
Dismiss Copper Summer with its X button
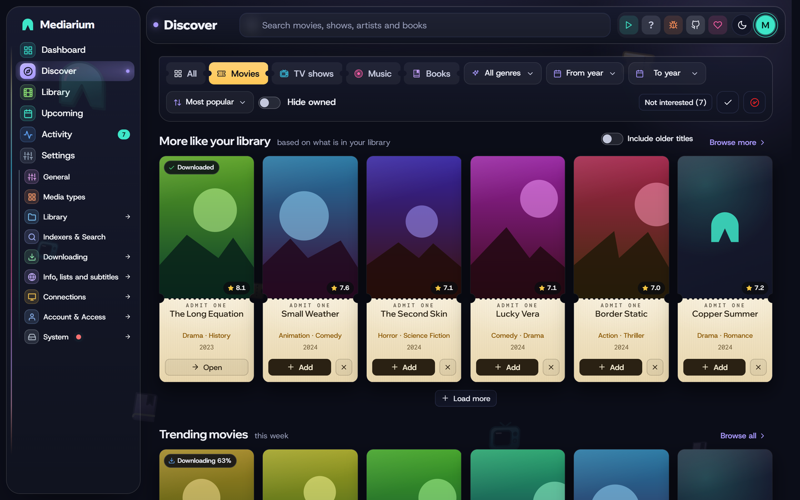pos(758,367)
